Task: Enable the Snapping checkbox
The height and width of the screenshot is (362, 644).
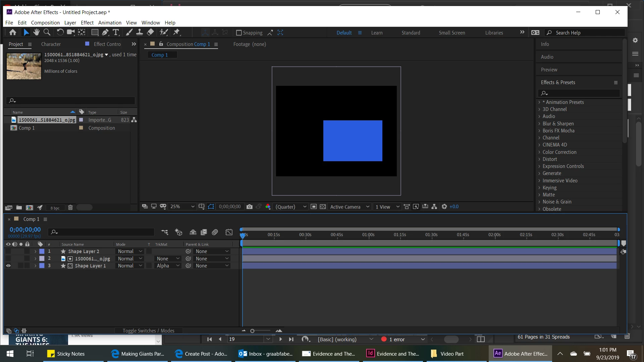Action: (x=239, y=33)
